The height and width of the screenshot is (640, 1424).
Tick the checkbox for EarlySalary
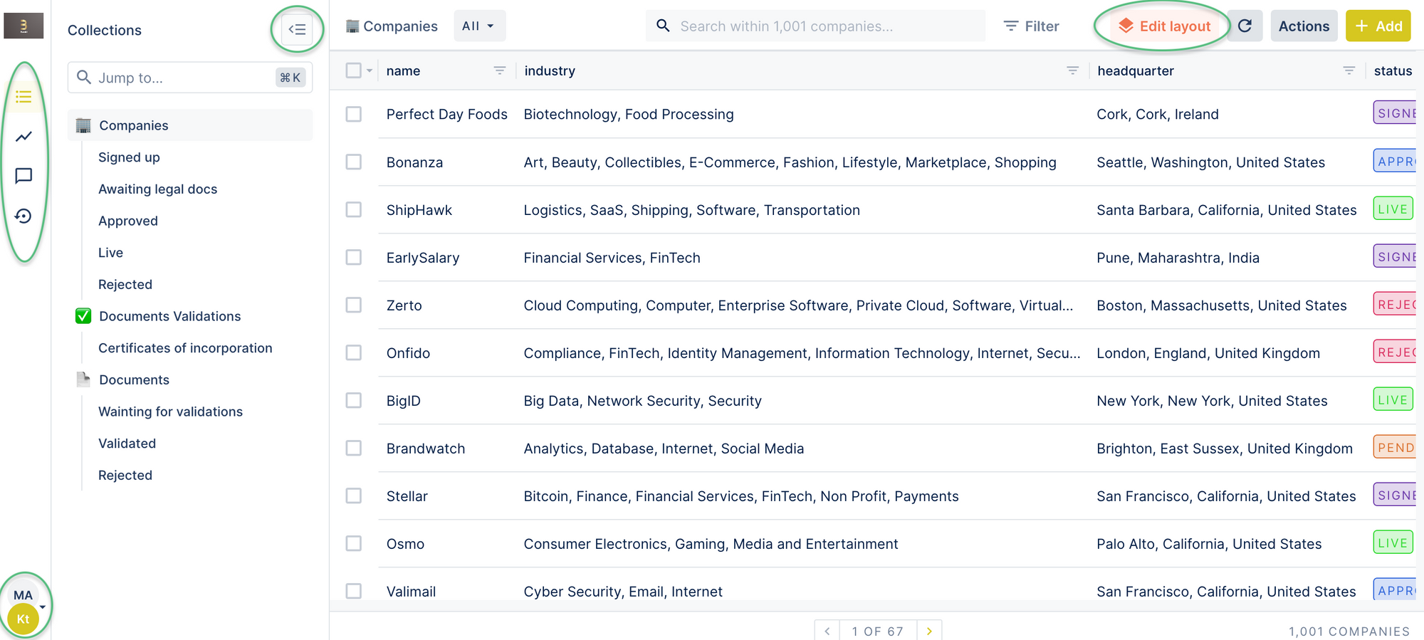354,257
